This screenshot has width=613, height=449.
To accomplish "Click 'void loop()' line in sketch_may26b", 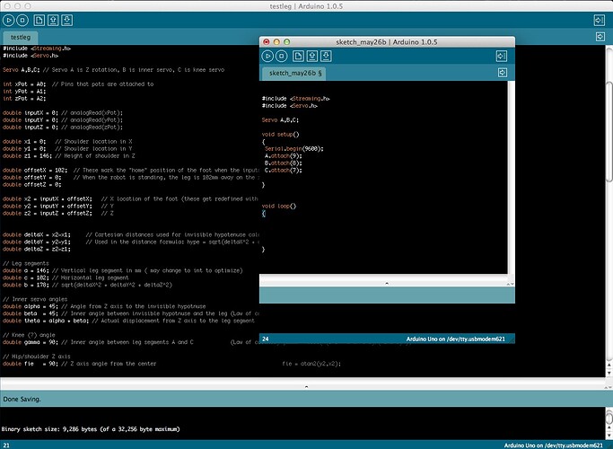I will [279, 207].
